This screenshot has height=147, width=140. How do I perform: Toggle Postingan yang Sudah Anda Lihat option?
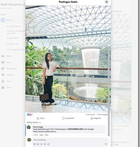click(16, 32)
